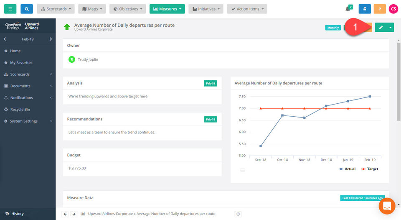Select the Sep-18 Actual data point
This screenshot has width=401, height=220.
[261, 146]
